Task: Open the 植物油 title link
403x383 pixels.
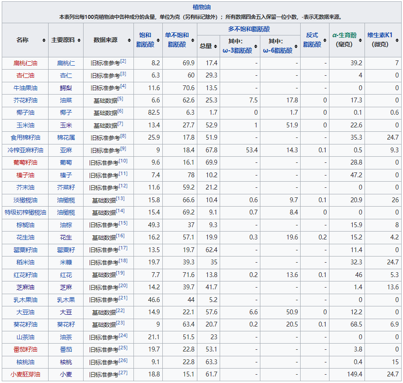Action: point(202,7)
